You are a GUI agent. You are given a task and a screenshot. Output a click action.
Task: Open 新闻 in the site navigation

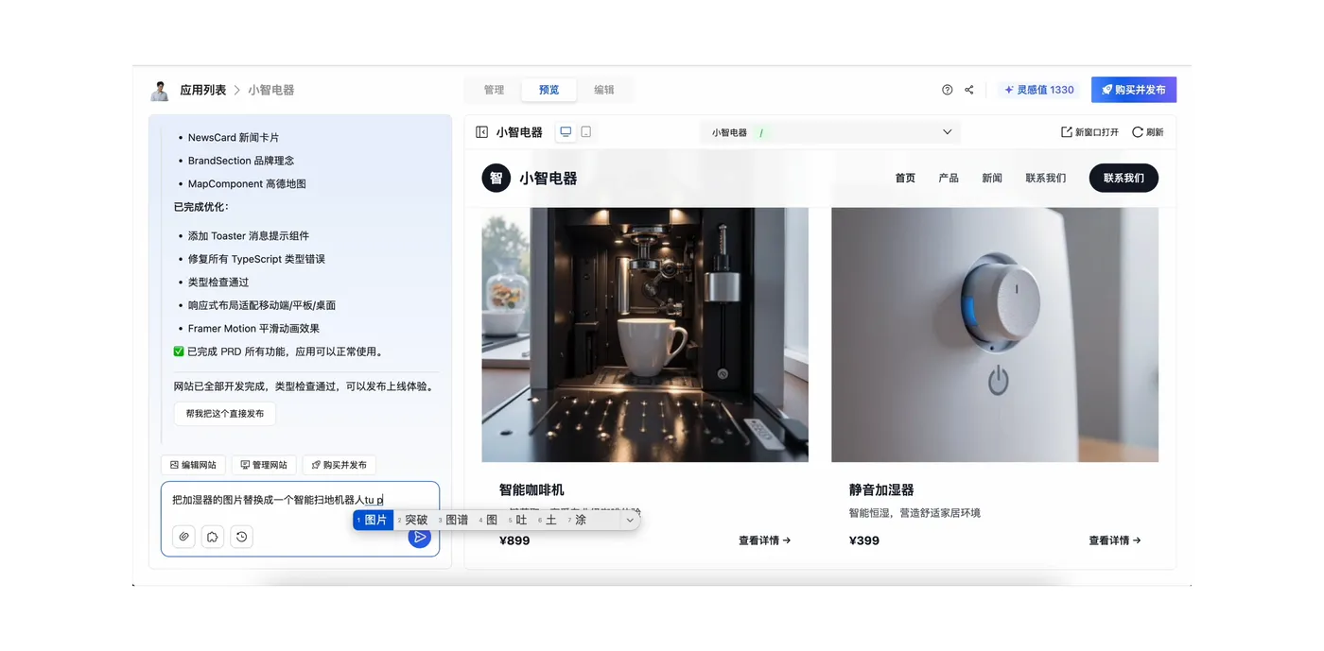pyautogui.click(x=992, y=178)
